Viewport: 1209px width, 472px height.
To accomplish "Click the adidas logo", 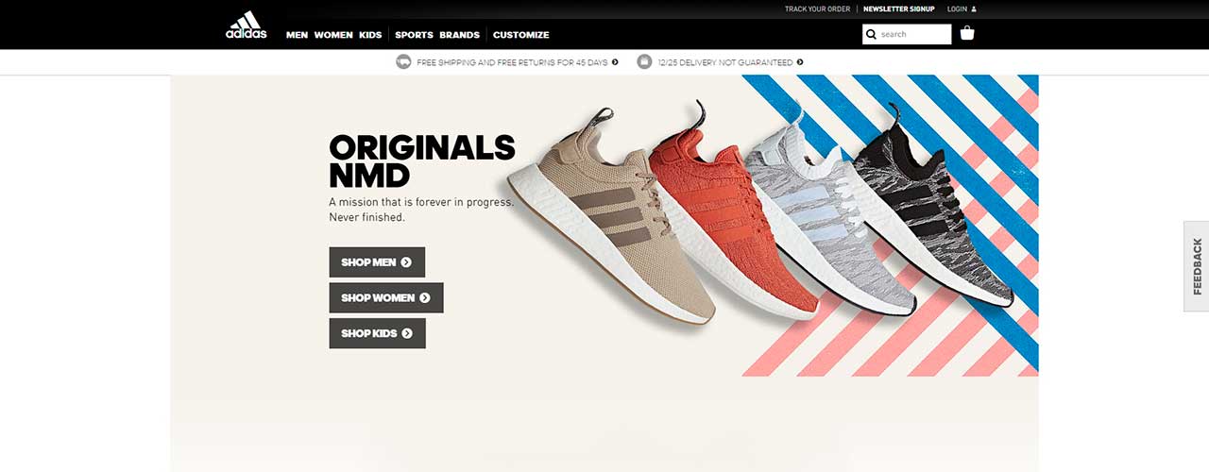I will [x=247, y=25].
